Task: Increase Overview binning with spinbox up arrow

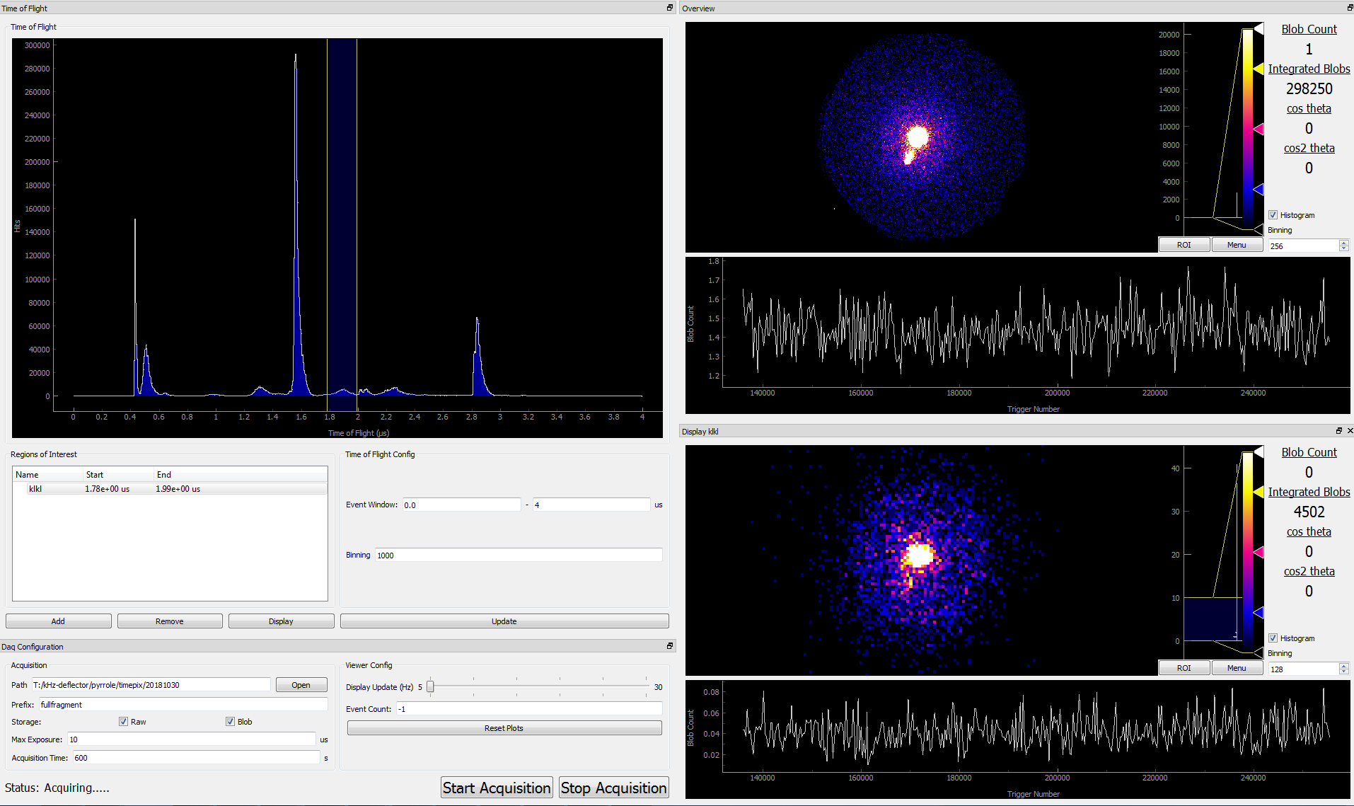Action: (x=1343, y=243)
